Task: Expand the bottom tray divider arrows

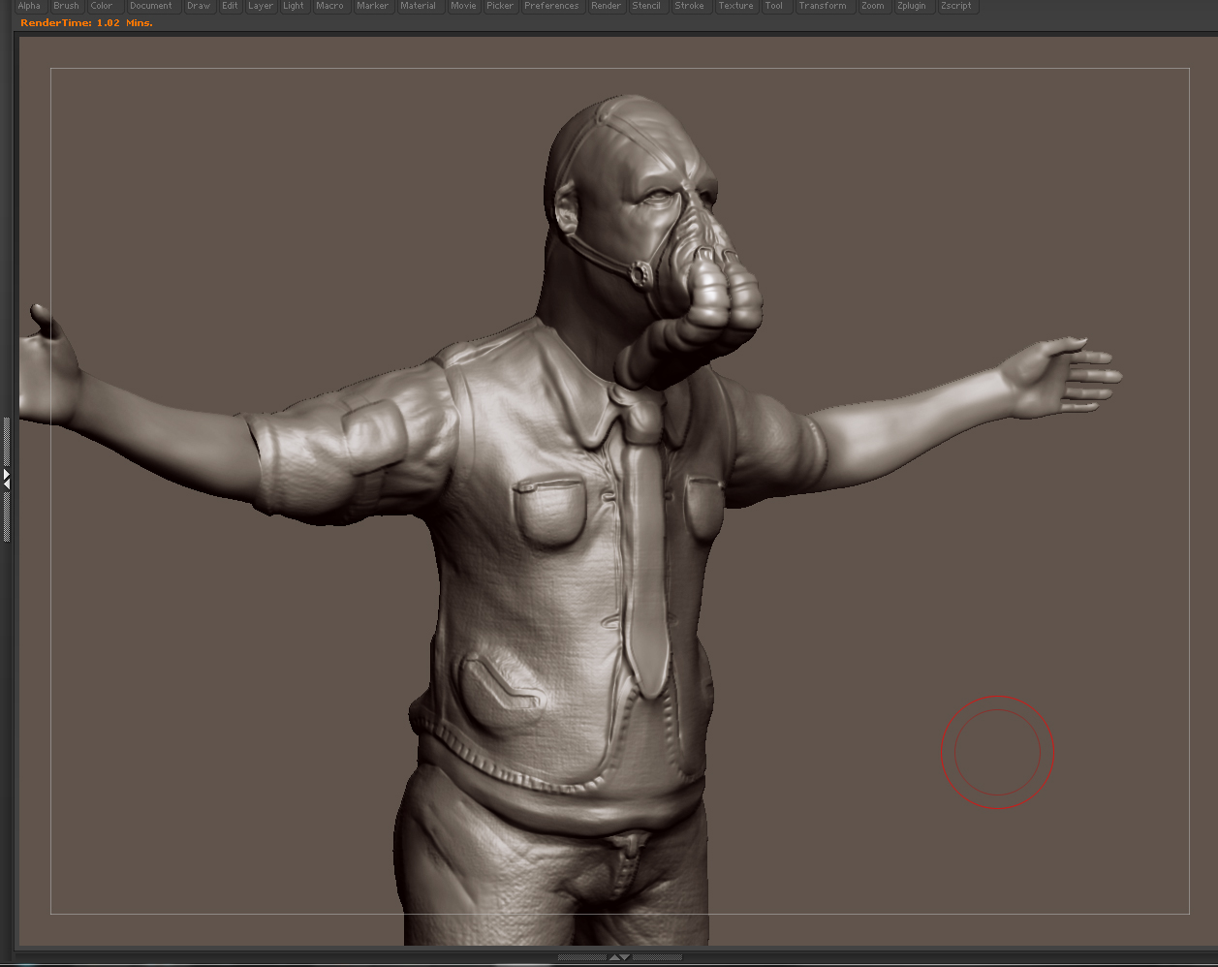Action: 619,957
